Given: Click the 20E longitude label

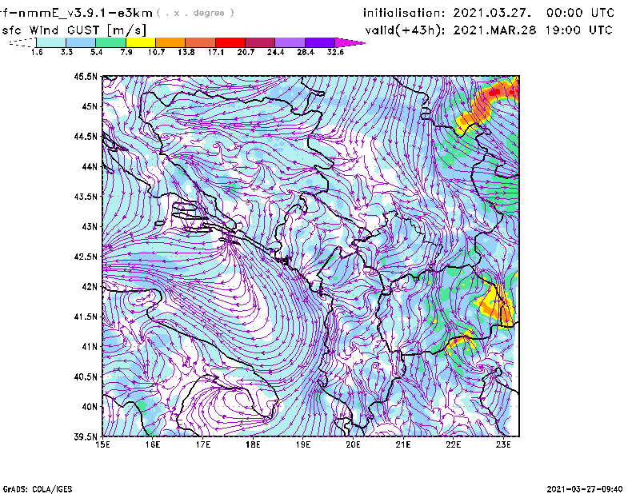Looking at the screenshot, I should click(x=353, y=444).
